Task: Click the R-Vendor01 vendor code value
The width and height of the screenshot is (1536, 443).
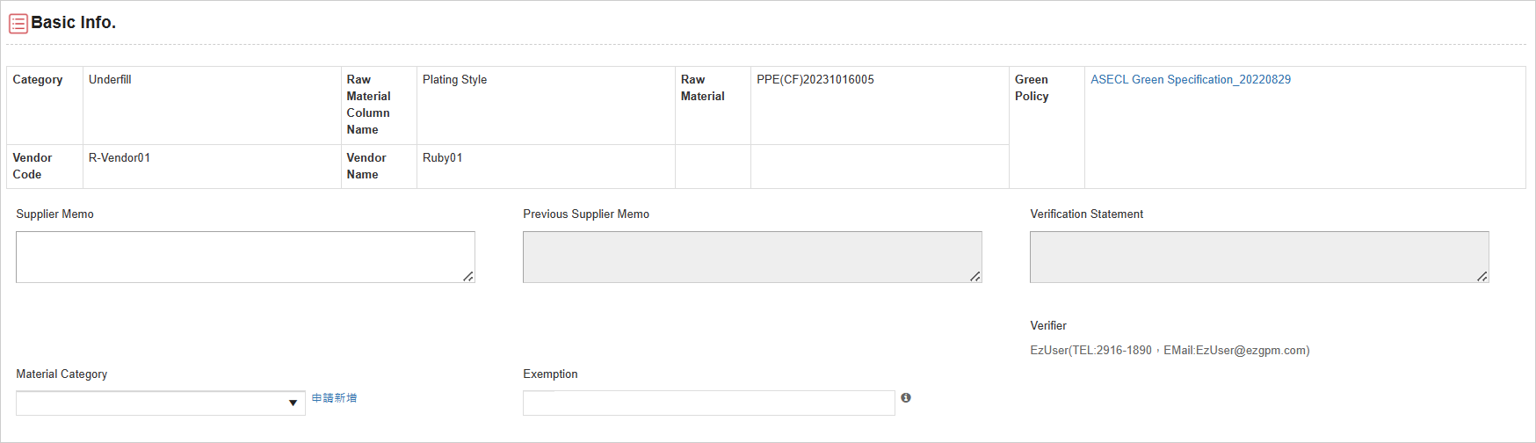Action: [x=120, y=157]
